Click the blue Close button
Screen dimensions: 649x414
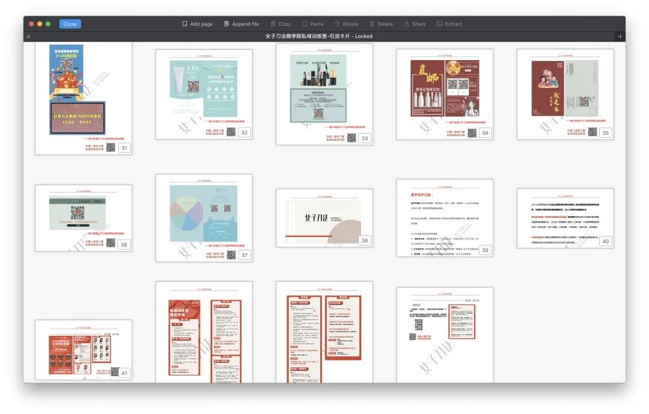(70, 24)
